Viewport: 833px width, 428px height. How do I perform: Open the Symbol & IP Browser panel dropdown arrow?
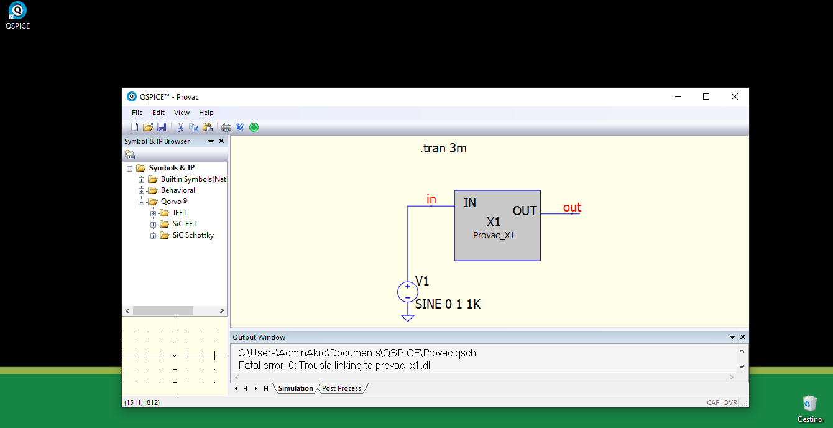[211, 141]
